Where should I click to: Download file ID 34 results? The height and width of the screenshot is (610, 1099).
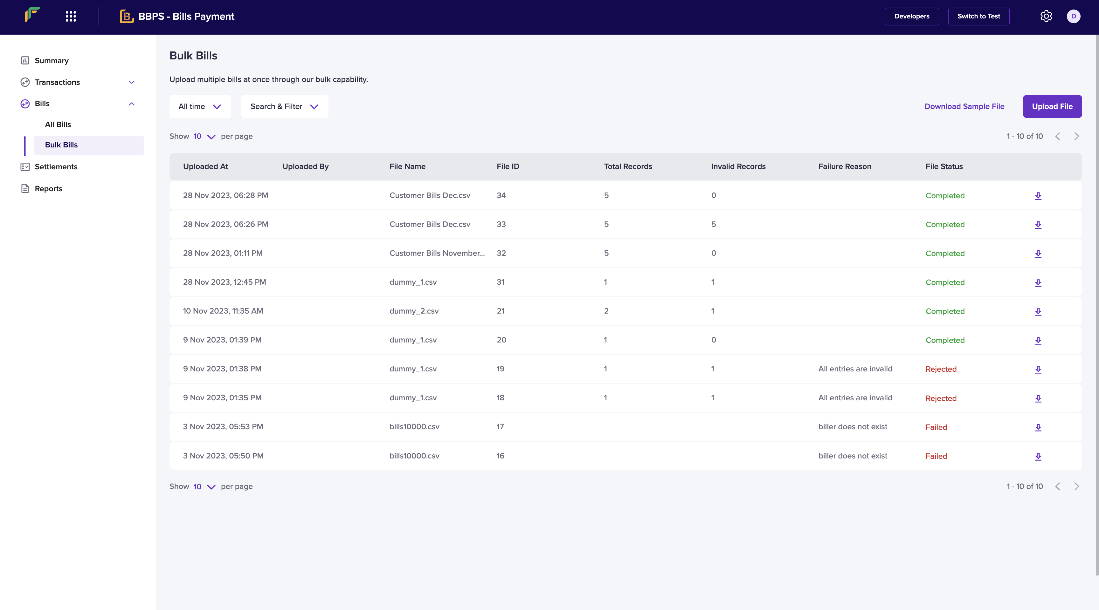tap(1038, 196)
